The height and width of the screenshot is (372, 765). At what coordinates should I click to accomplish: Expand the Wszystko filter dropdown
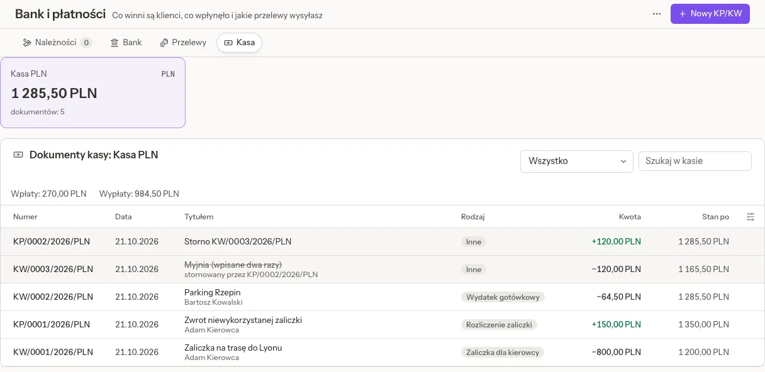577,161
